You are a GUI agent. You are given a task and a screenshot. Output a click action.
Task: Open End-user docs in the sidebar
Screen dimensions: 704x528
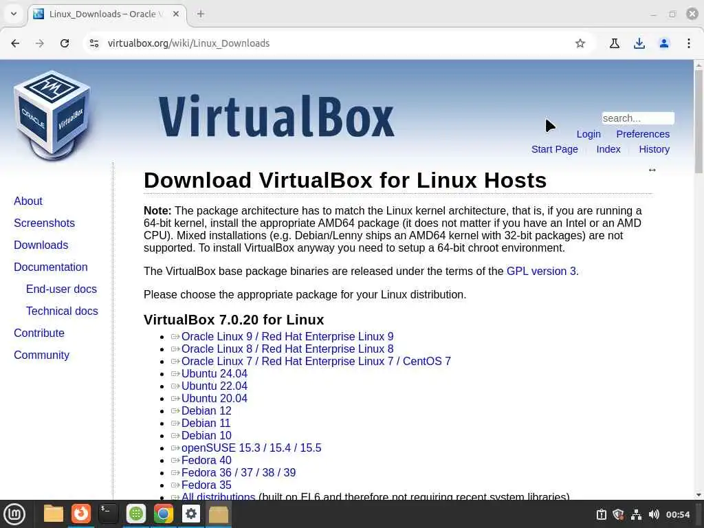coord(61,289)
